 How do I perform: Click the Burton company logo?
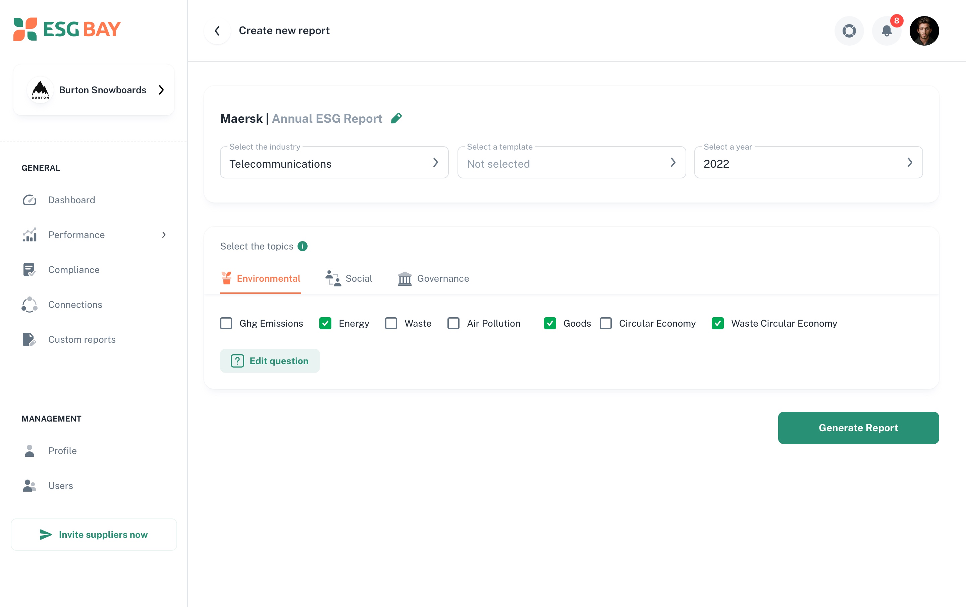pos(40,90)
